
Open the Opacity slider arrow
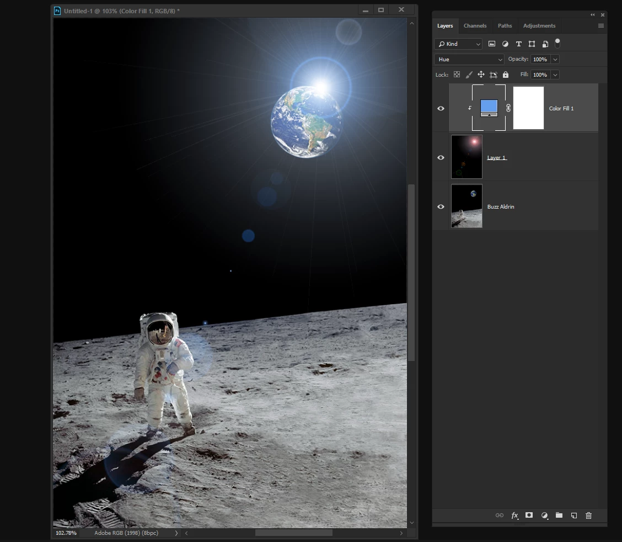(555, 59)
